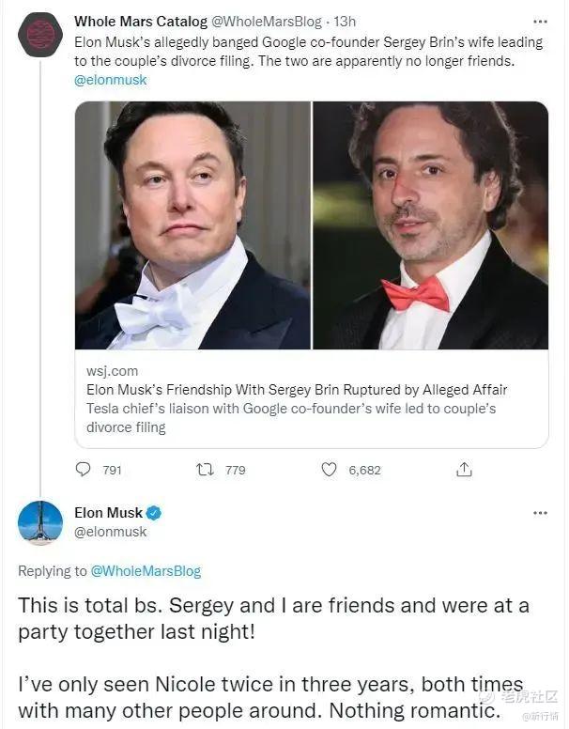
Task: Click the reply icon with 791 replies
Action: point(84,470)
